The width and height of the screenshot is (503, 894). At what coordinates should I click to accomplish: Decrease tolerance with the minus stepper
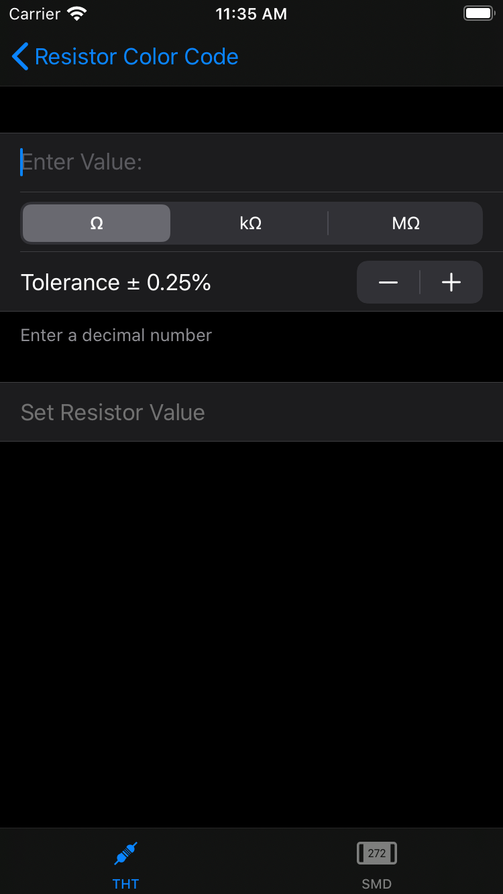click(388, 283)
